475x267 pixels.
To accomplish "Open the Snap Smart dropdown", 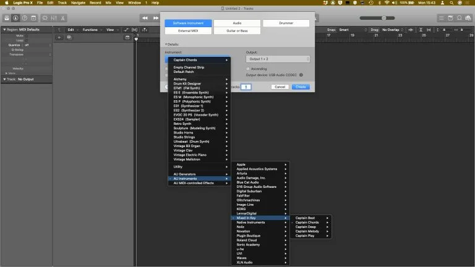I will point(353,30).
